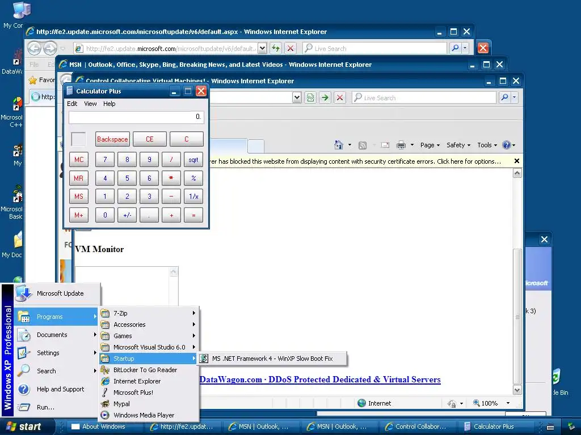
Task: Click the blocked content security information bar
Action: tap(355, 161)
